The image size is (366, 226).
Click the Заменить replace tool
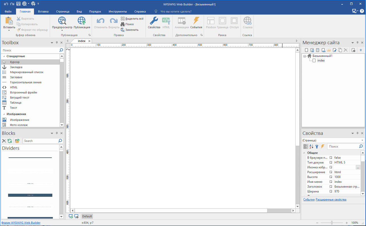[130, 30]
